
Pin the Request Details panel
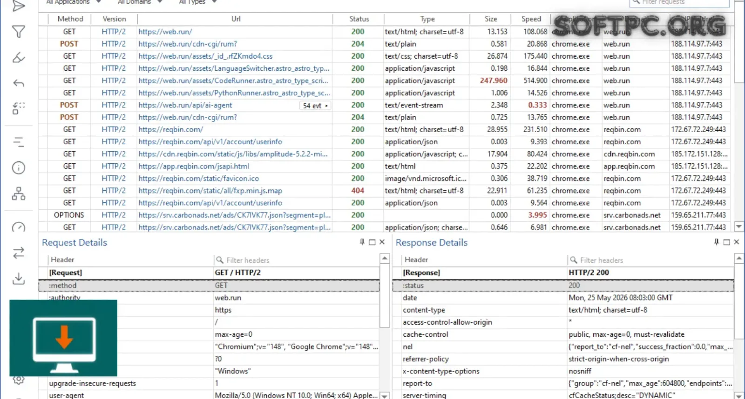point(362,242)
